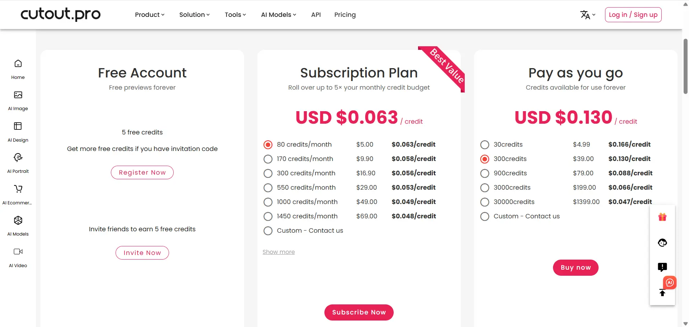The image size is (689, 327).
Task: Choose the 900credits pay-as-you-go option
Action: coord(484,173)
